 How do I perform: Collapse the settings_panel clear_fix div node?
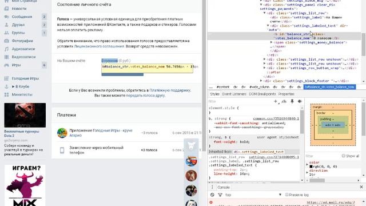coord(261,5)
